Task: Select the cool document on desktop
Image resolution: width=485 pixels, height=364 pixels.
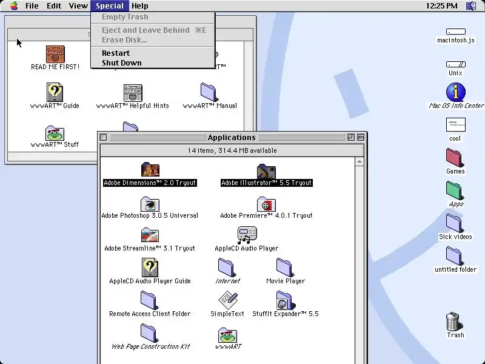Action: (456, 125)
